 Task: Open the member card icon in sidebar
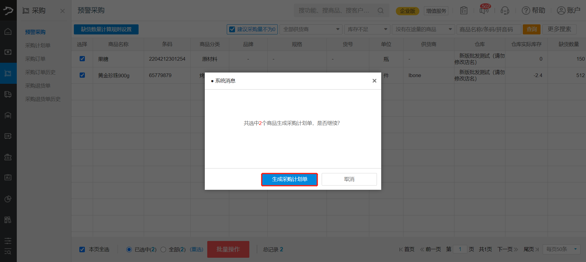point(8,178)
